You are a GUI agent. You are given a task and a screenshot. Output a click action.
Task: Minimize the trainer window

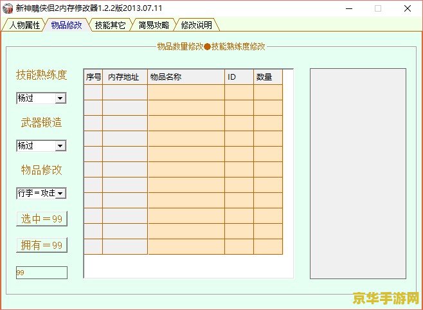[349, 8]
